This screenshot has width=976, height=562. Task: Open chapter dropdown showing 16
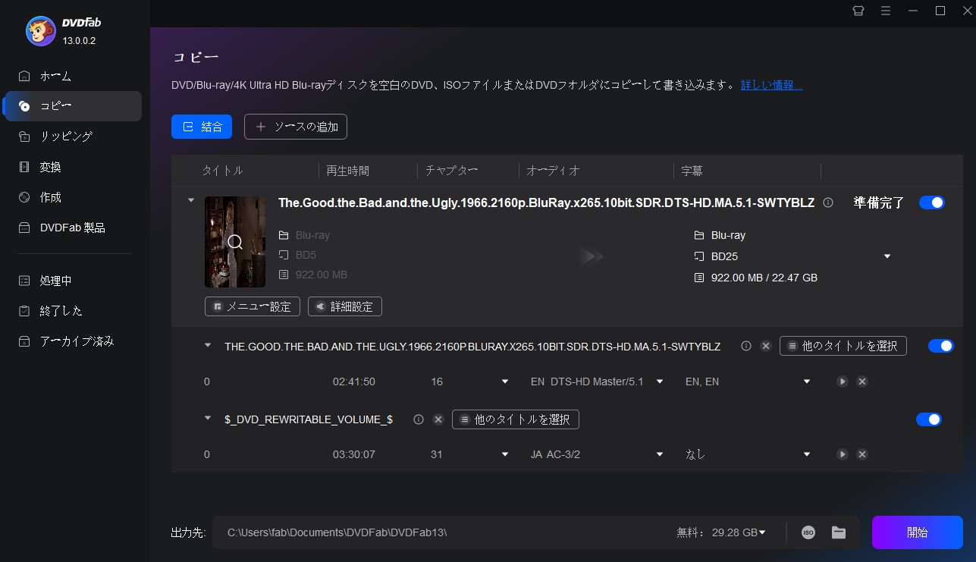505,381
